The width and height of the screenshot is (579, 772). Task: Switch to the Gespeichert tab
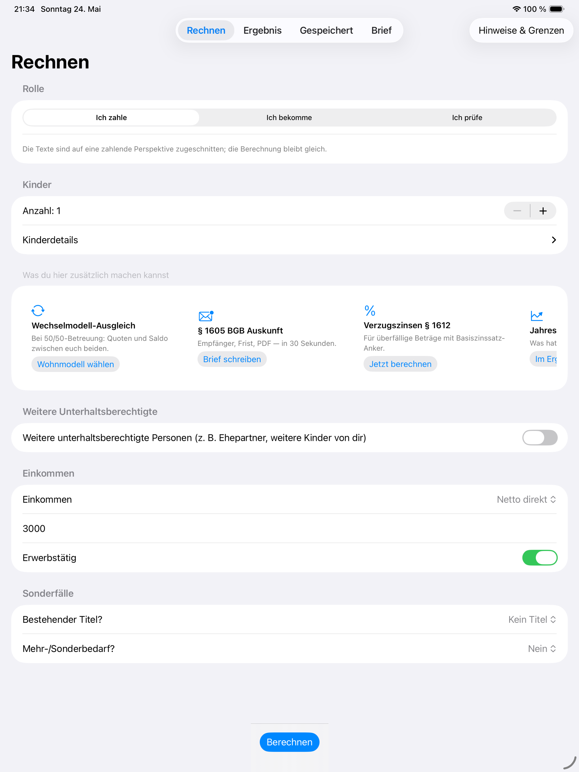point(326,30)
